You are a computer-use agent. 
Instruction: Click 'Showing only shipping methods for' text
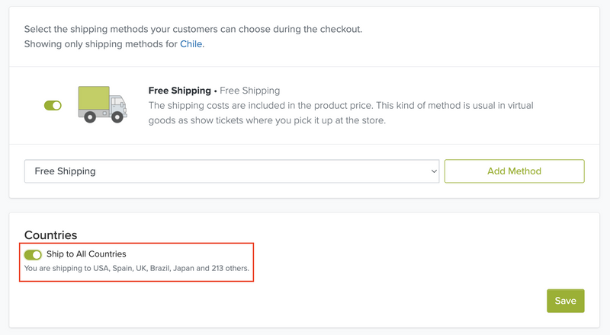point(101,44)
